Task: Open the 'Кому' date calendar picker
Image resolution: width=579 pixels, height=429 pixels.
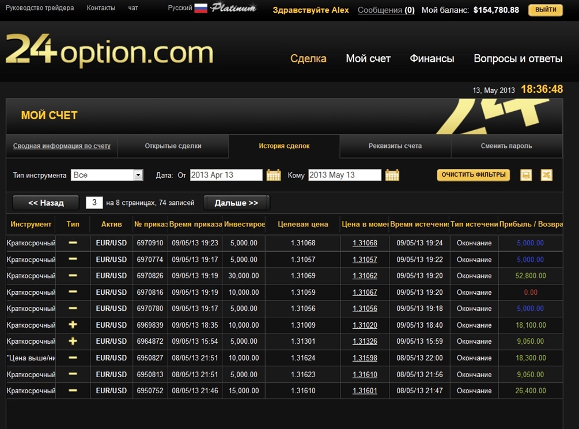Action: coord(392,175)
